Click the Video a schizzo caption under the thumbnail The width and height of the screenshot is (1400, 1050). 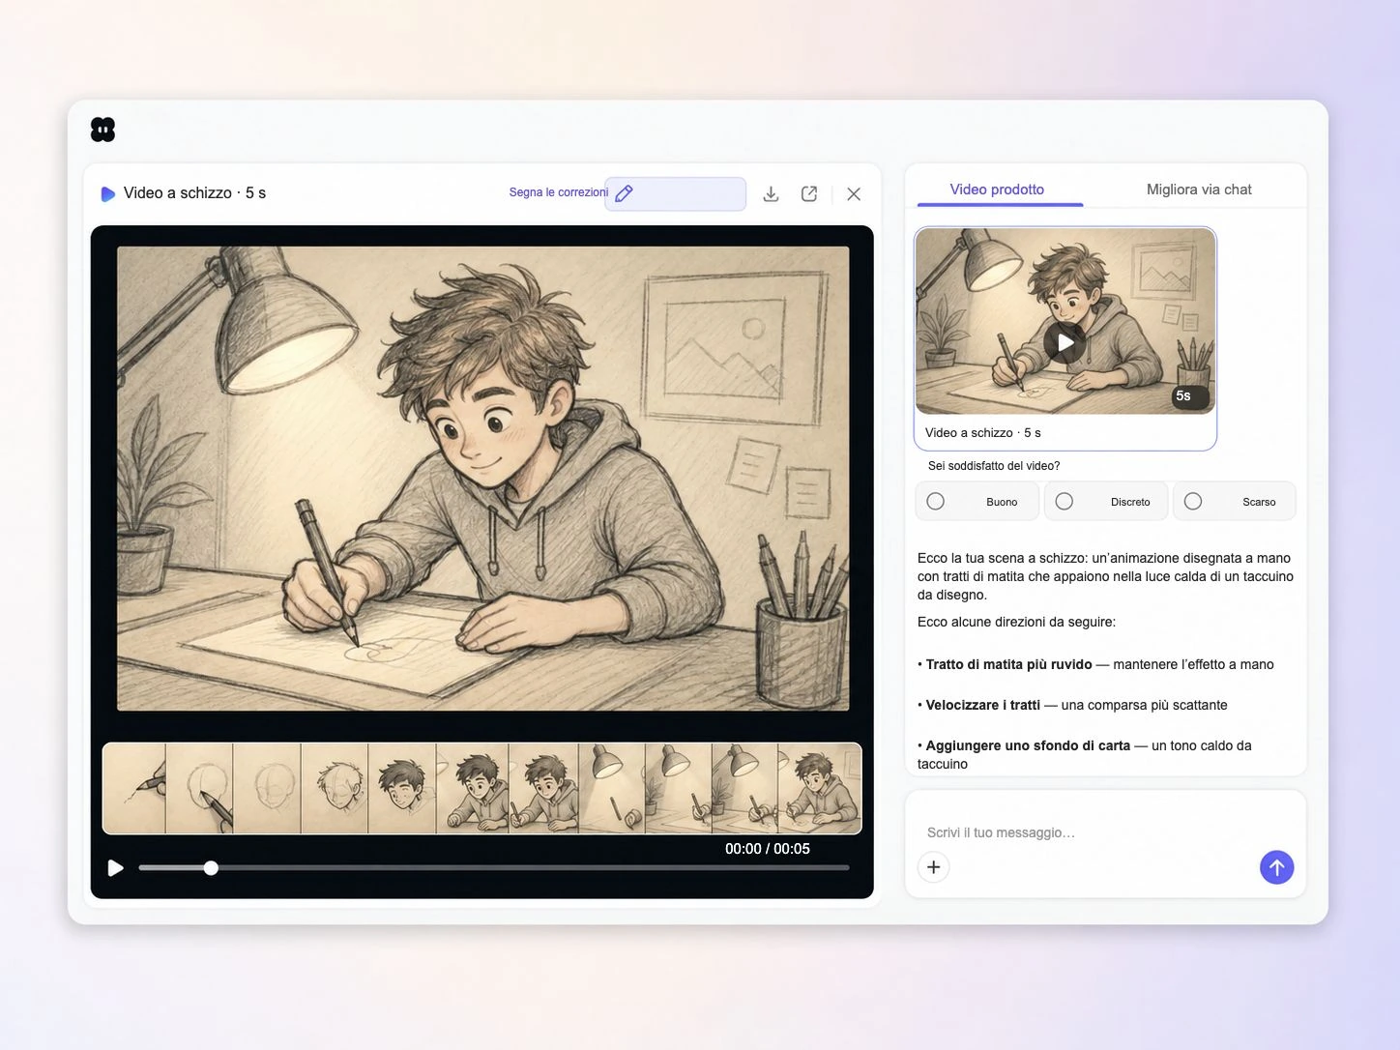coord(983,433)
